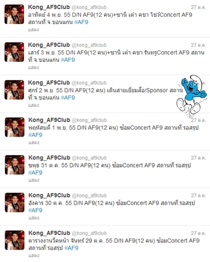Open 27 ต.ค. timestamp on พุธ 31 ต.ค. tweet
Viewport: 210px width, 262px height.
198,158
